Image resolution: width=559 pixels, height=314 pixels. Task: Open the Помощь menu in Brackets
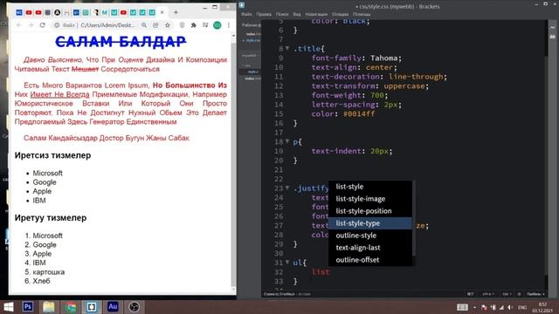(362, 14)
